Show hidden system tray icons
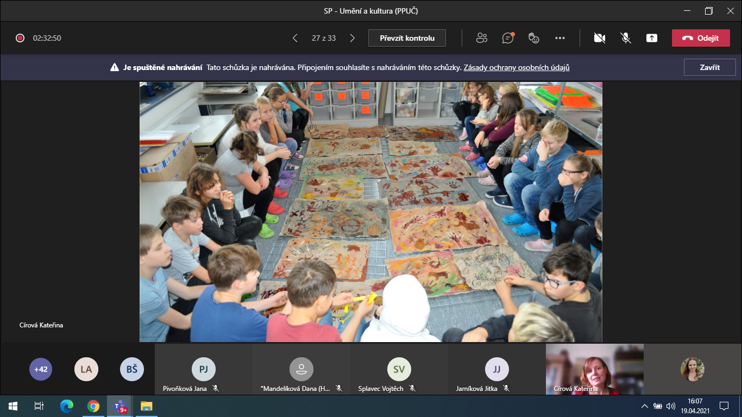 click(x=645, y=406)
